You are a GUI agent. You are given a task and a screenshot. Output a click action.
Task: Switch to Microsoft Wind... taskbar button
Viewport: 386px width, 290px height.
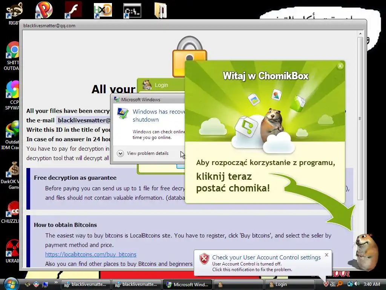click(187, 284)
